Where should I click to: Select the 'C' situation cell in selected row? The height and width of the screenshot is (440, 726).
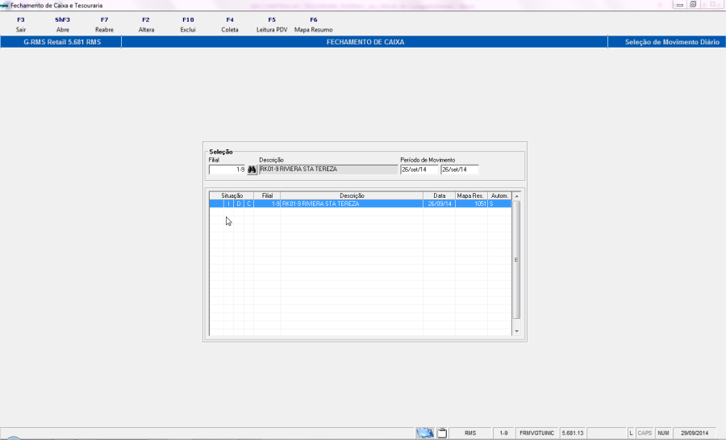(248, 203)
